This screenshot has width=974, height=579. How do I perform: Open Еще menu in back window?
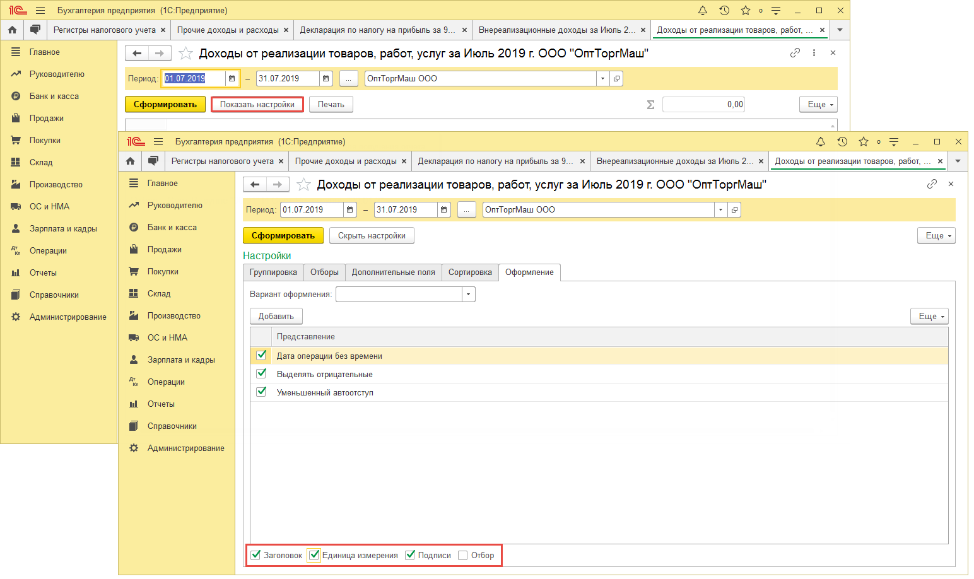coord(819,105)
